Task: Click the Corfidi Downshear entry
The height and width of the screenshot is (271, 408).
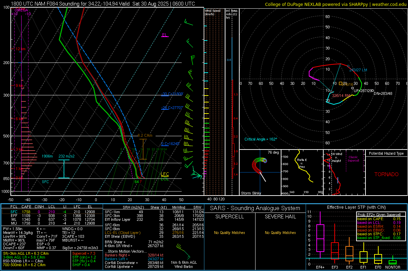Action: [134, 263]
